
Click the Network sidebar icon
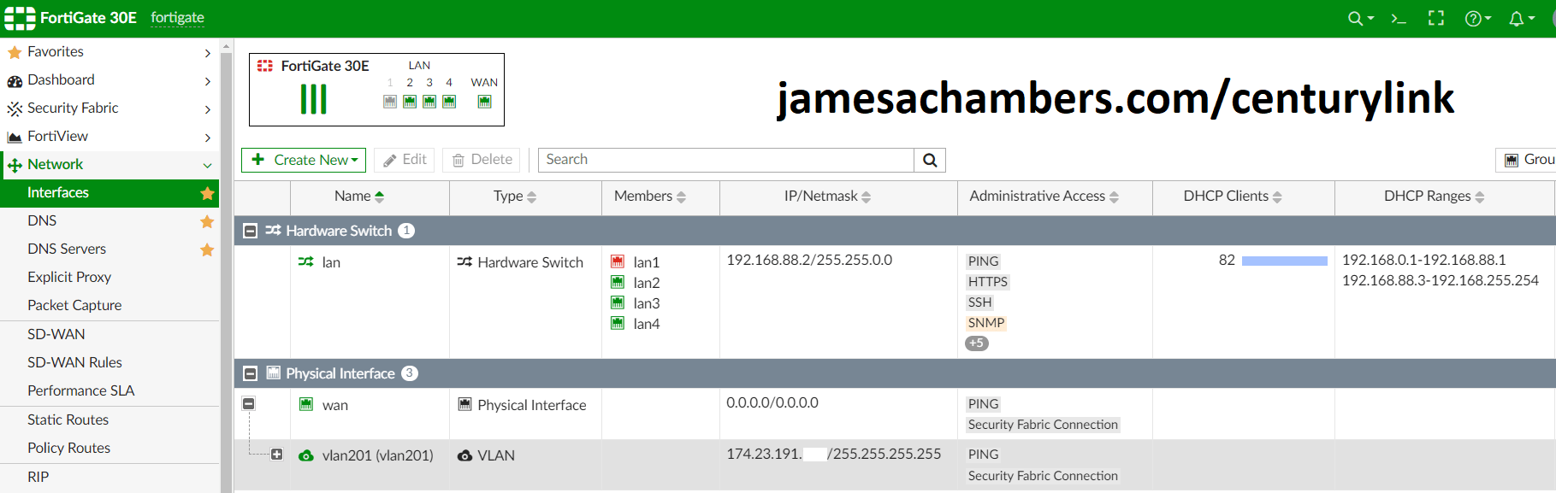15,165
